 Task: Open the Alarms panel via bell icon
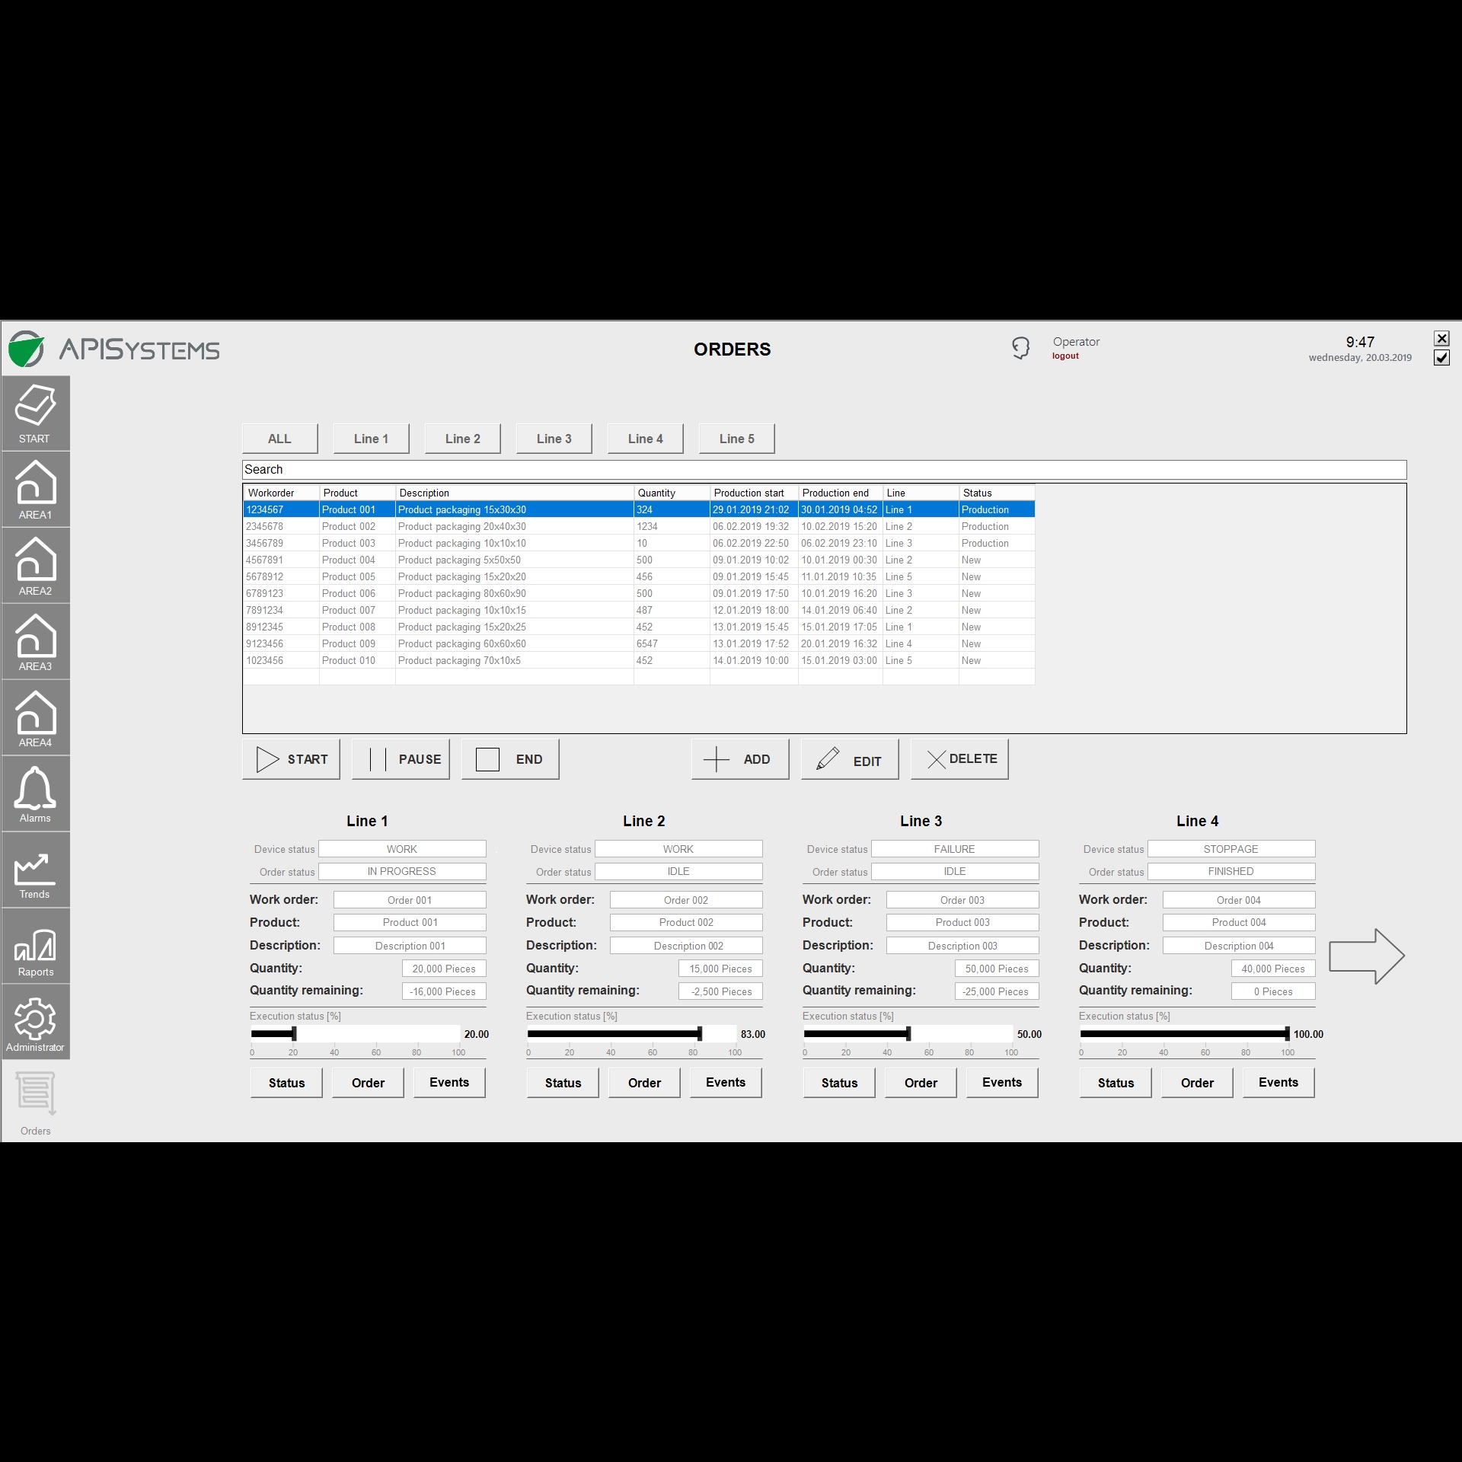tap(35, 793)
